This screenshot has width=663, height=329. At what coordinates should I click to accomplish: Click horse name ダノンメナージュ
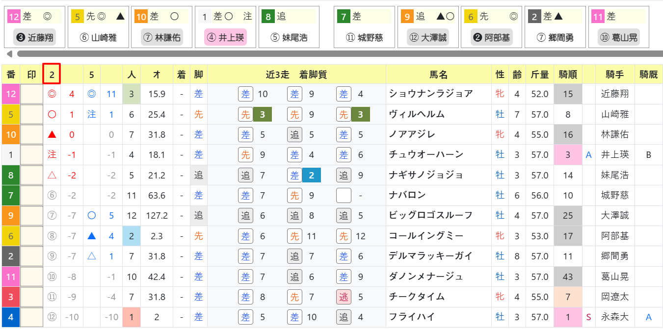[426, 277]
